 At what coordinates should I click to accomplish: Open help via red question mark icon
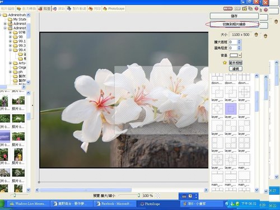pos(256,9)
